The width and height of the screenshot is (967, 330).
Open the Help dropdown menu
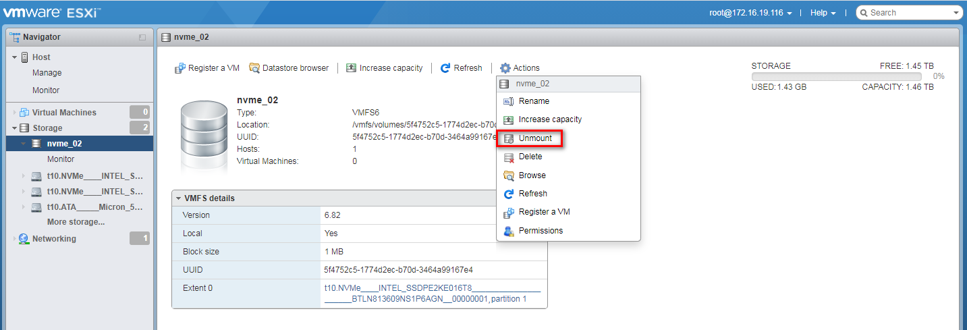coord(823,13)
